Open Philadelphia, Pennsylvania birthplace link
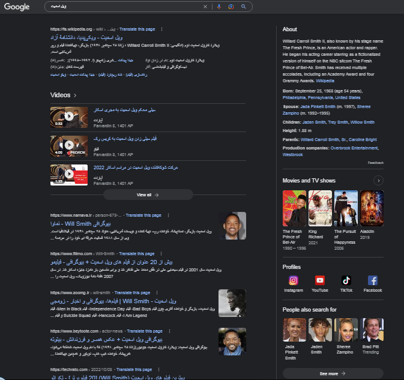The width and height of the screenshot is (404, 380). pos(321,97)
